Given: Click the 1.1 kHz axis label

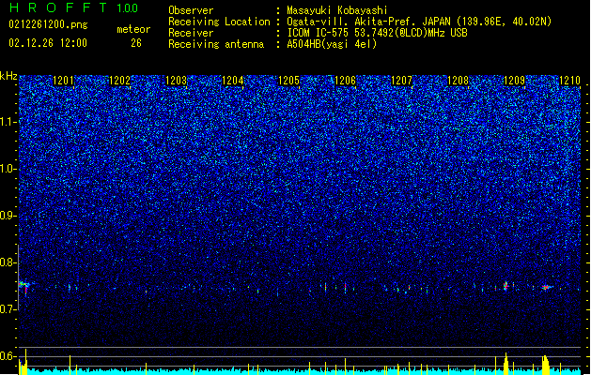Looking at the screenshot, I should point(8,122).
